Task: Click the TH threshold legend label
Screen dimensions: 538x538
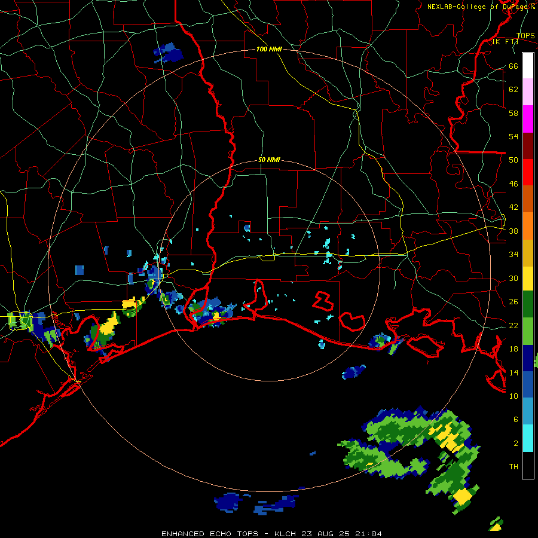Action: pyautogui.click(x=513, y=467)
